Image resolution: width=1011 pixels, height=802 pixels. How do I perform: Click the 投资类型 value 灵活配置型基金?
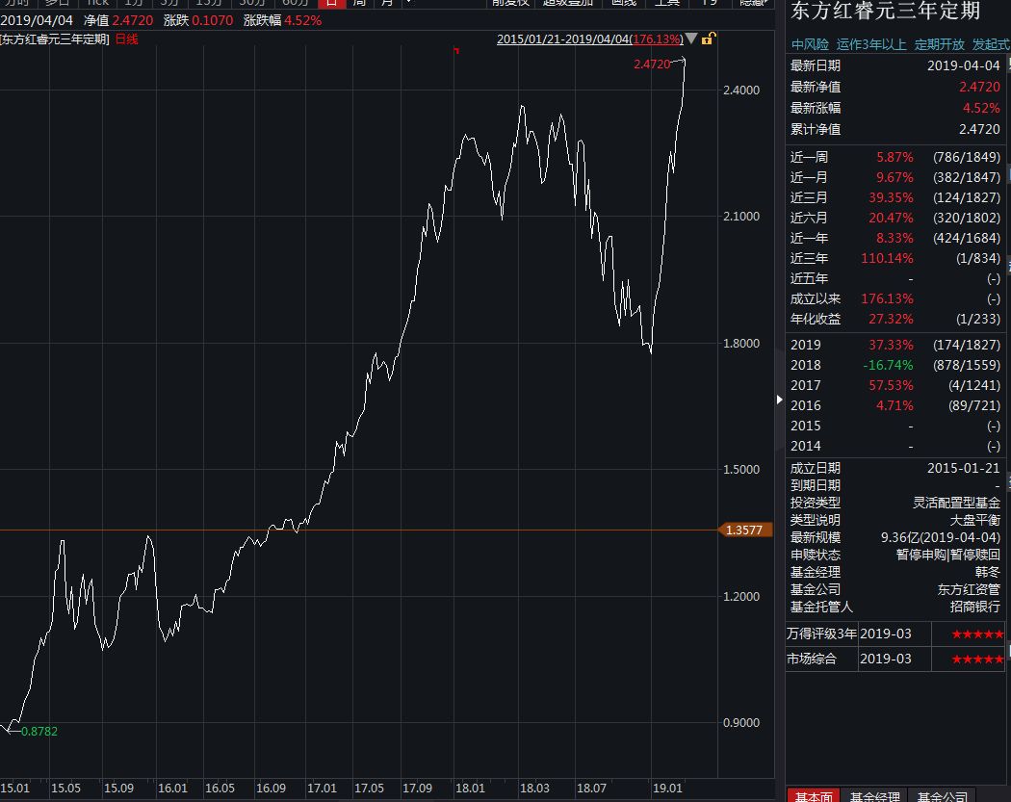click(956, 503)
